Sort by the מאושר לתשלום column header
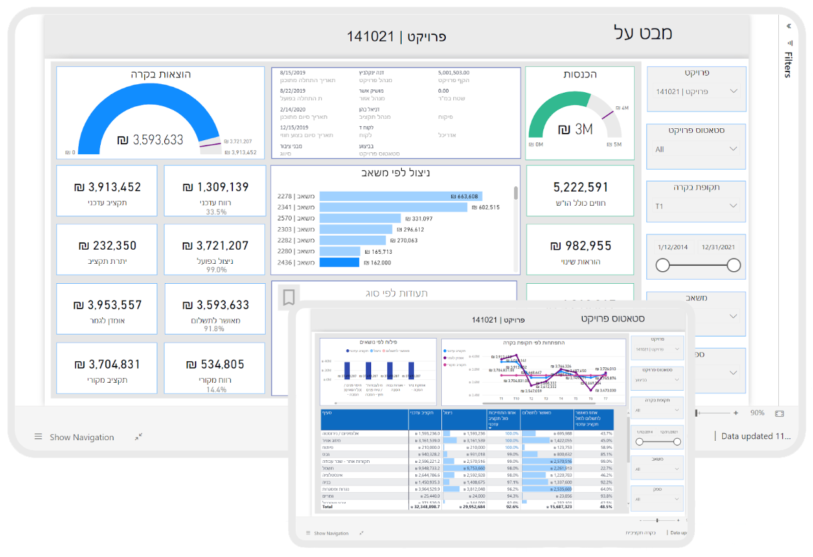This screenshot has height=557, width=813. point(547,419)
